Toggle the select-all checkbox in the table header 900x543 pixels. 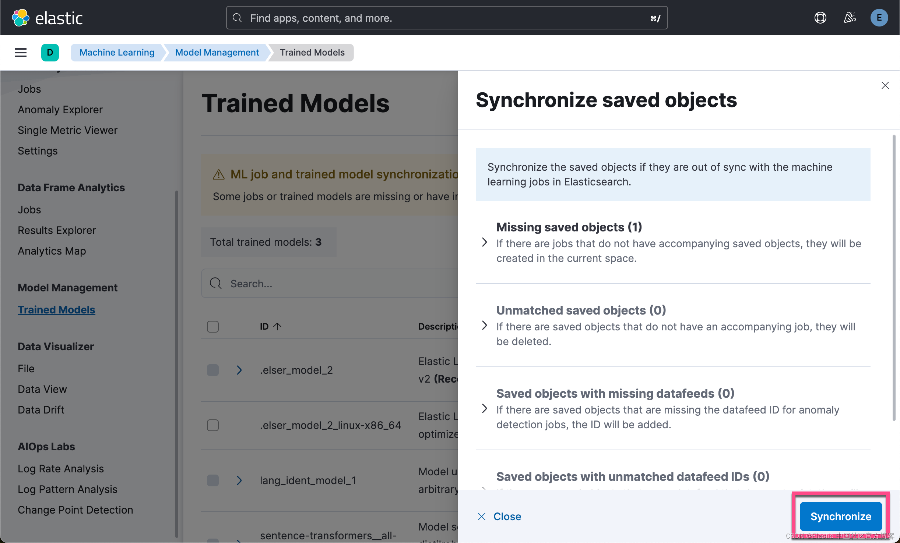coord(212,326)
